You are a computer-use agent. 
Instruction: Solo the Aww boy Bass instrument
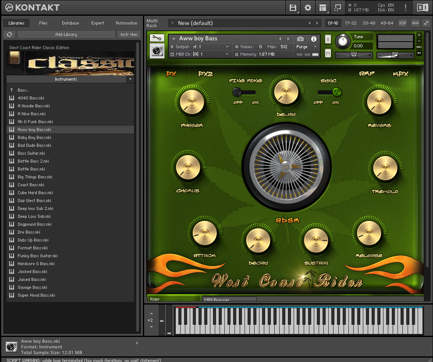tap(328, 39)
